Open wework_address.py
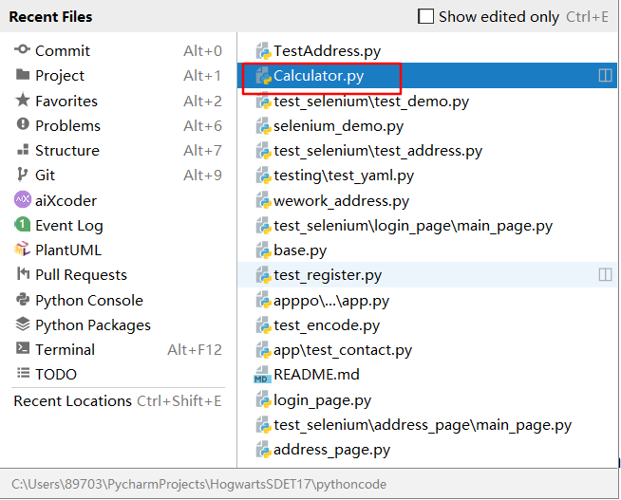 point(427,201)
